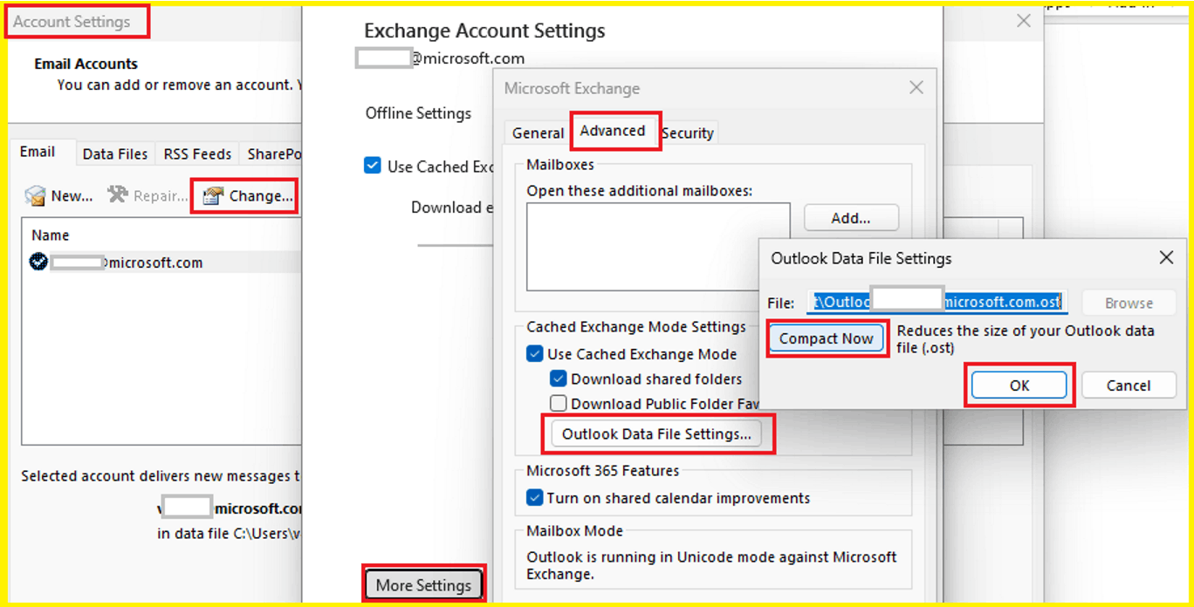The image size is (1194, 607).
Task: Click Add to open additional mailboxes
Action: [851, 217]
